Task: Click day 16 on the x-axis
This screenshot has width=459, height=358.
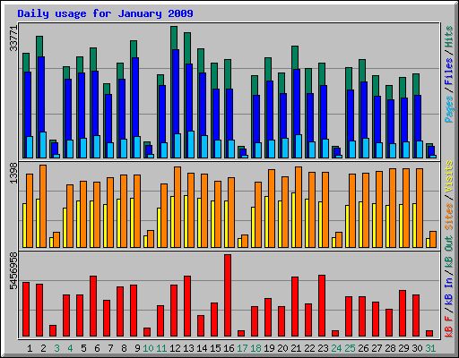Action: 229,348
